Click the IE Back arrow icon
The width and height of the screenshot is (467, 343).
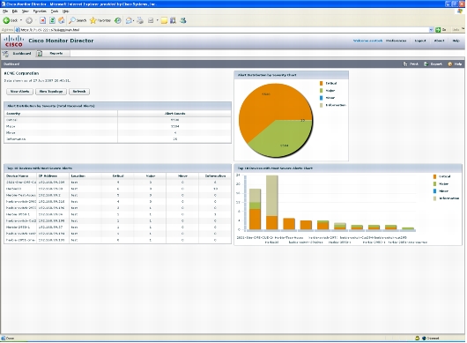pos(6,20)
